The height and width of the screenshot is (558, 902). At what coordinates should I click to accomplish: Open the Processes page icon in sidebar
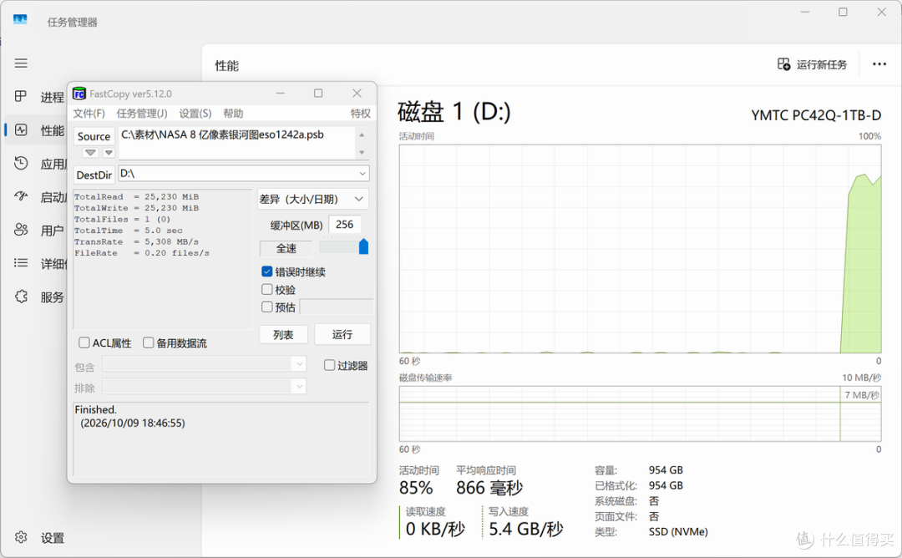[21, 96]
